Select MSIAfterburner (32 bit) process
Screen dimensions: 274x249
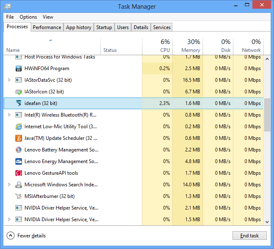pyautogui.click(x=134, y=196)
